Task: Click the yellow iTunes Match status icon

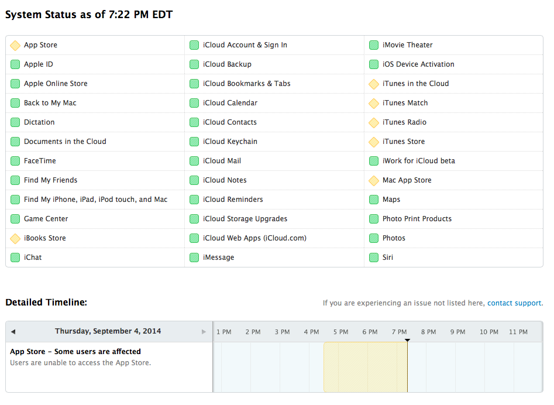Action: point(374,103)
